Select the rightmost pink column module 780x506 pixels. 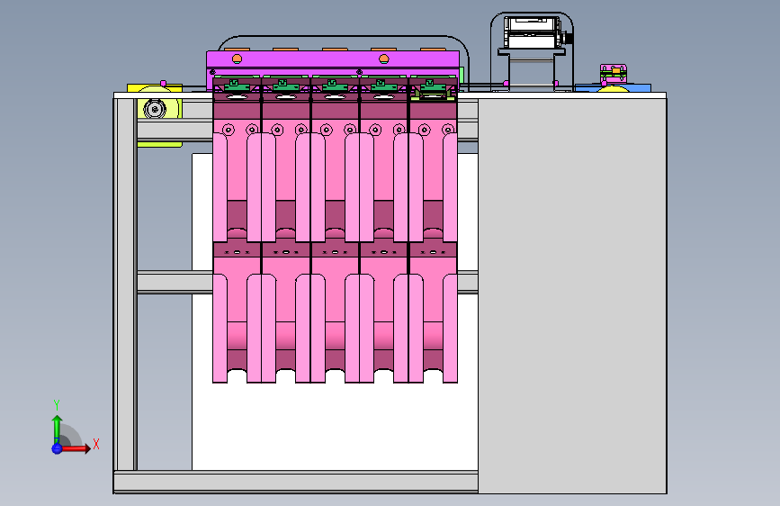(433, 229)
